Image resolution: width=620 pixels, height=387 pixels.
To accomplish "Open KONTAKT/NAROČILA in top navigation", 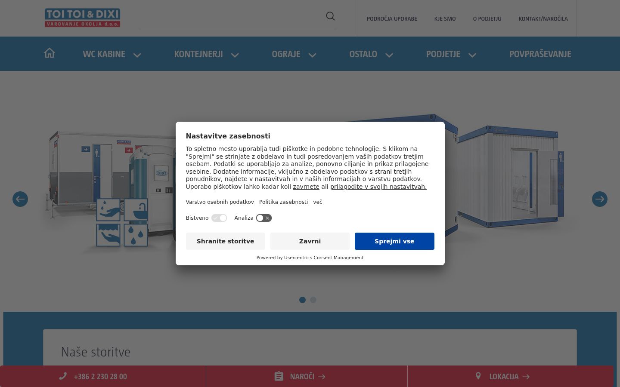I will pos(543,19).
